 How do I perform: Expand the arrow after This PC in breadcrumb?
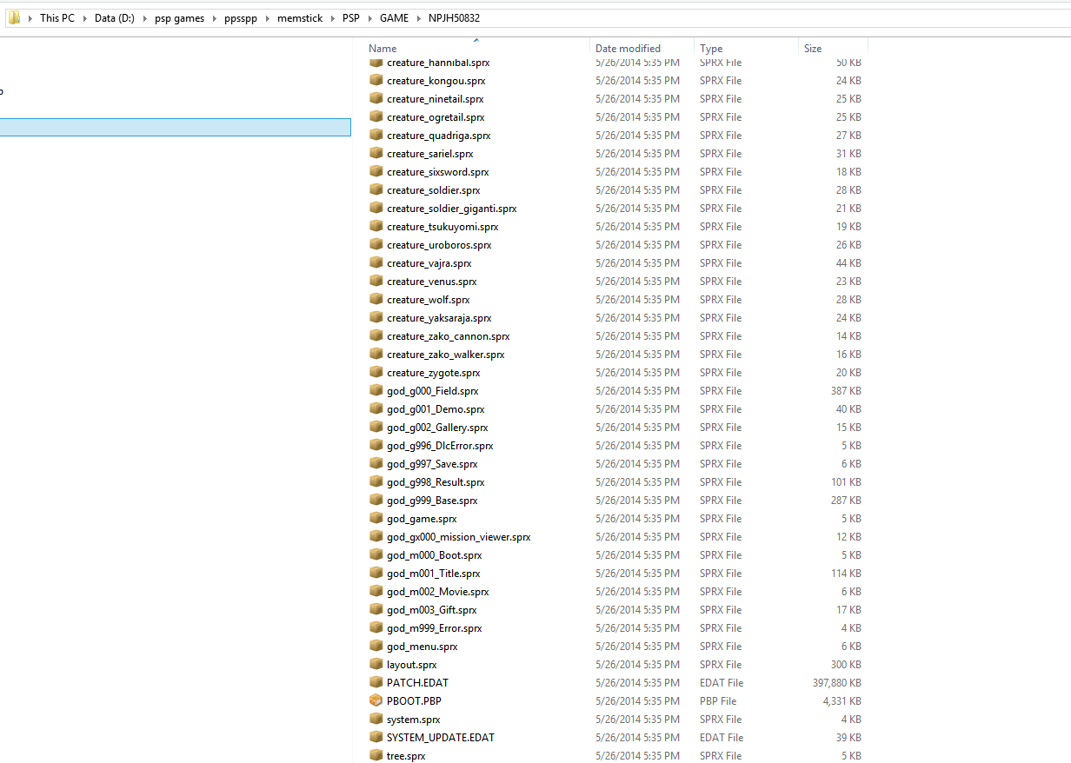(84, 18)
